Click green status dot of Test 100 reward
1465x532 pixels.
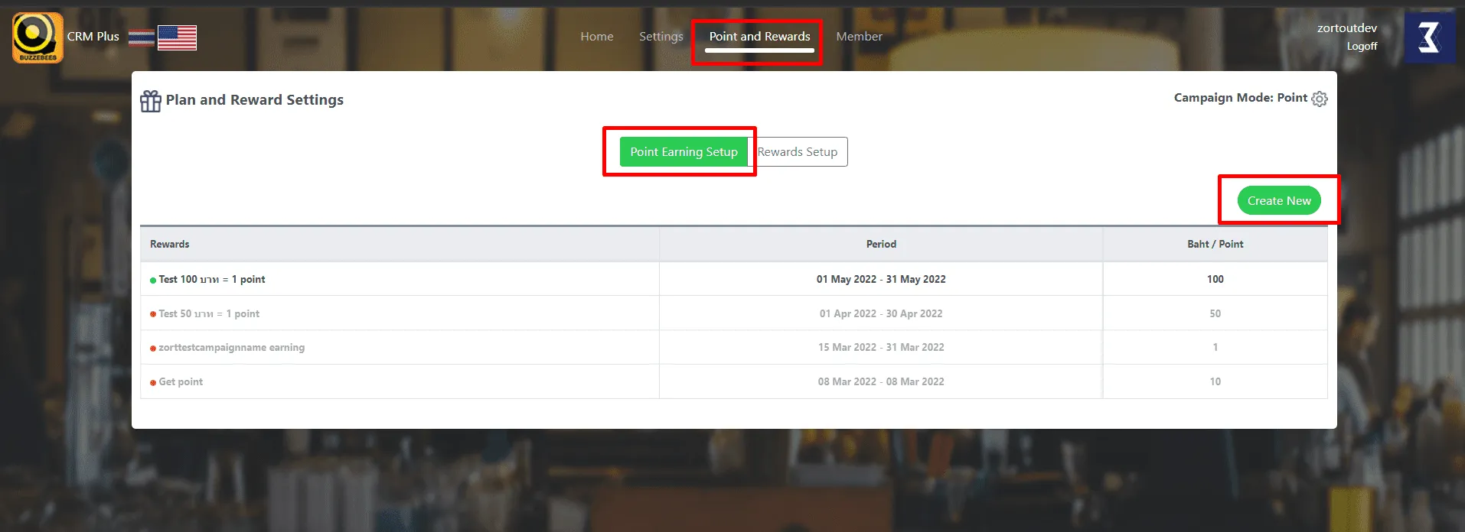tap(153, 281)
